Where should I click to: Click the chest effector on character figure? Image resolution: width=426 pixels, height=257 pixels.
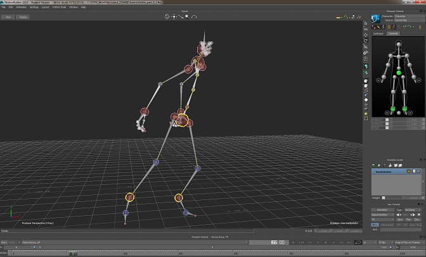click(399, 57)
